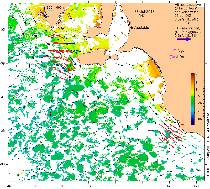Click the Adelaide city black dot marker
210x189 pixels.
(x=132, y=28)
